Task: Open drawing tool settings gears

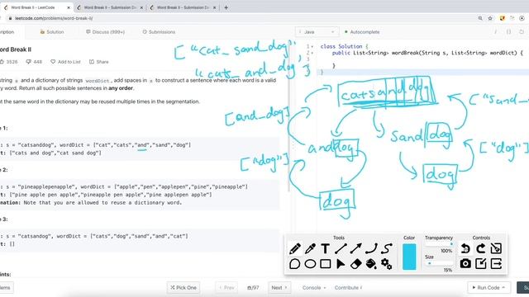Action: click(387, 264)
